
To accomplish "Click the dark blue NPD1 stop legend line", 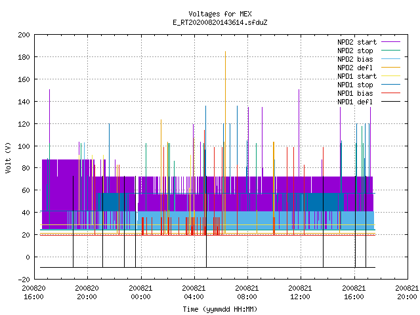I will click(x=391, y=85).
